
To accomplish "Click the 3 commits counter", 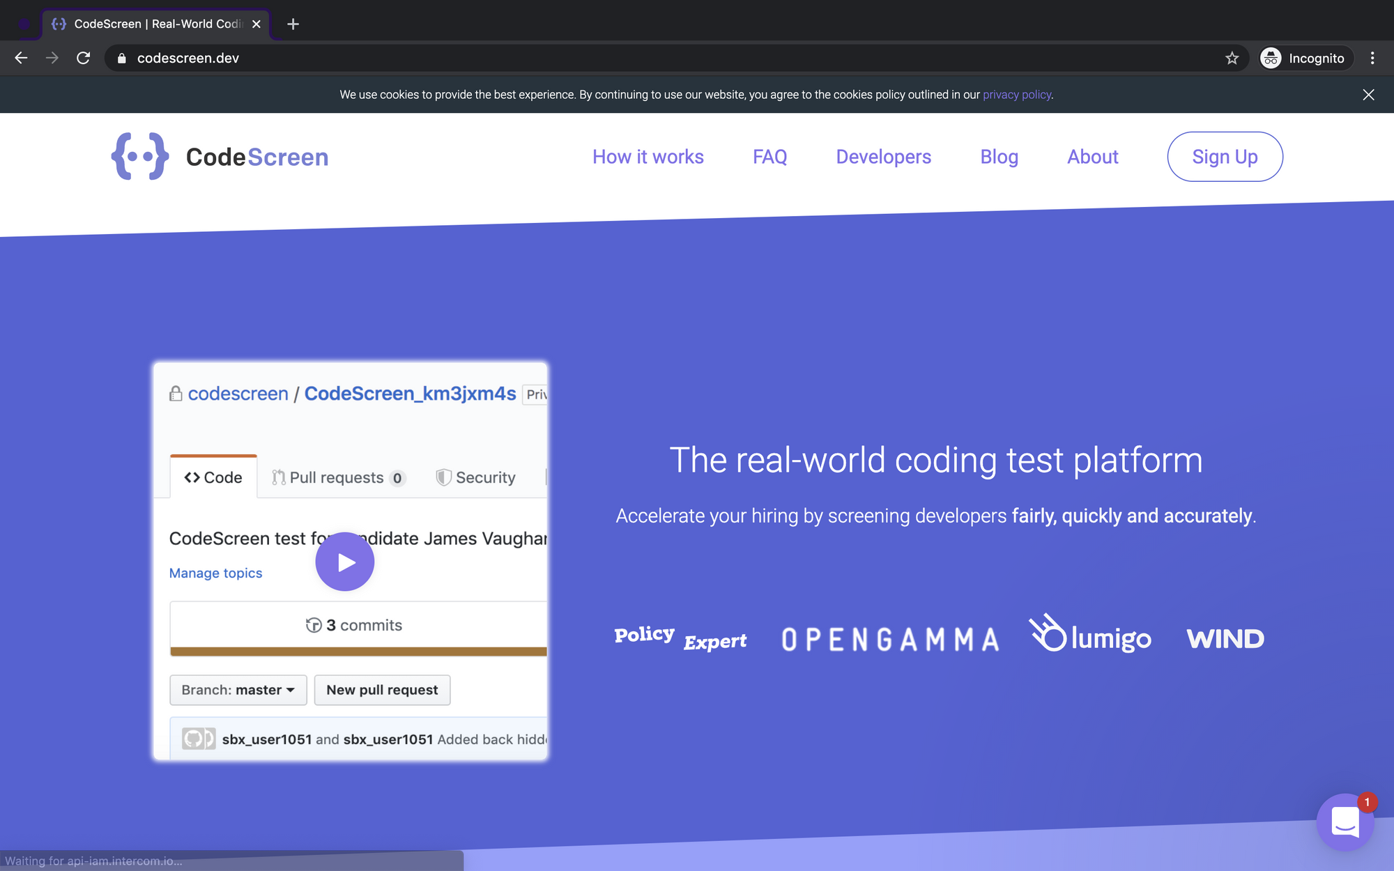I will click(x=354, y=625).
